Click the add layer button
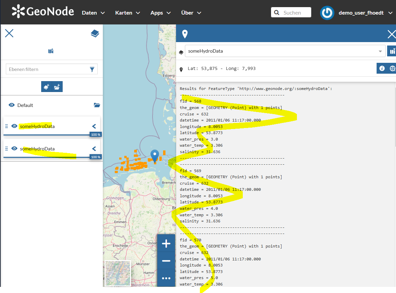Image resolution: width=396 pixels, height=293 pixels. [46, 87]
